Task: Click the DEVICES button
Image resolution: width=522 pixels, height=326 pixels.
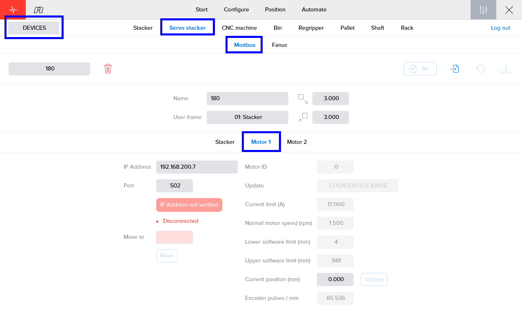Action: click(x=34, y=28)
